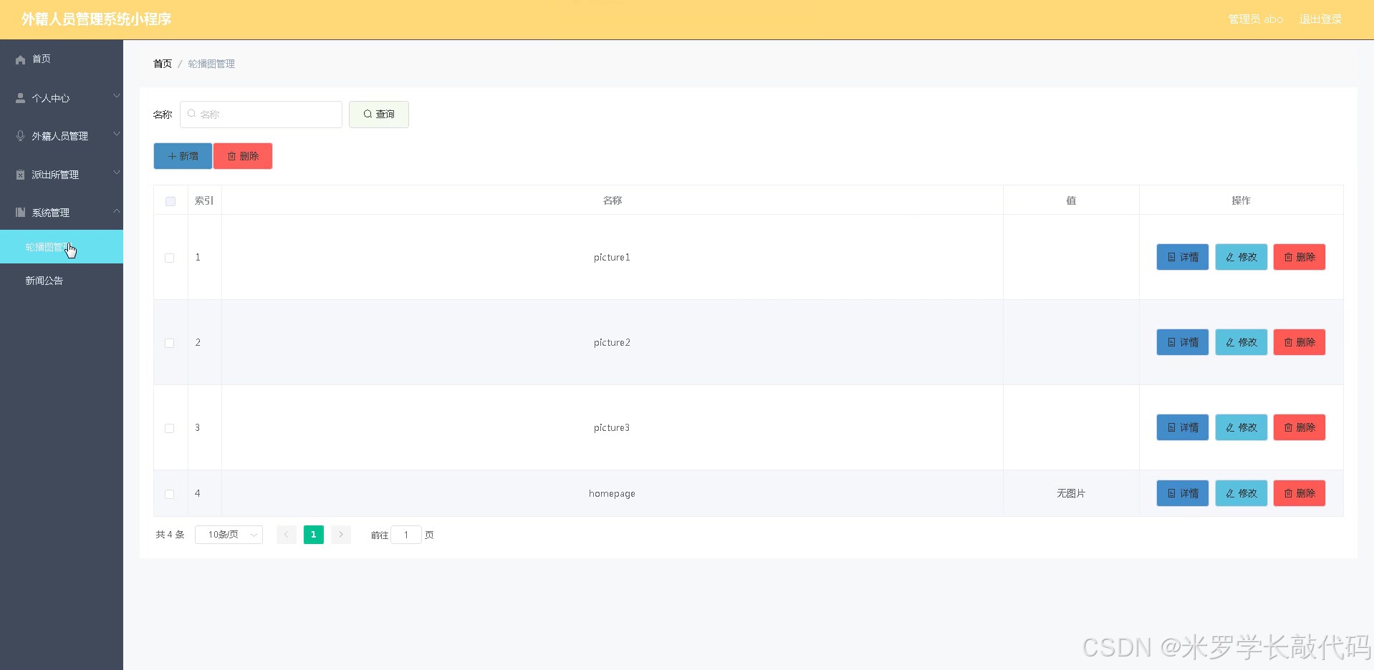1374x670 pixels.
Task: Click 删除 for the homepage row
Action: click(x=1299, y=493)
